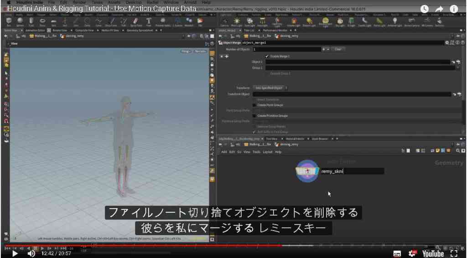Enable the Create Point Groups checkbox
The image size is (467, 258).
(254, 105)
